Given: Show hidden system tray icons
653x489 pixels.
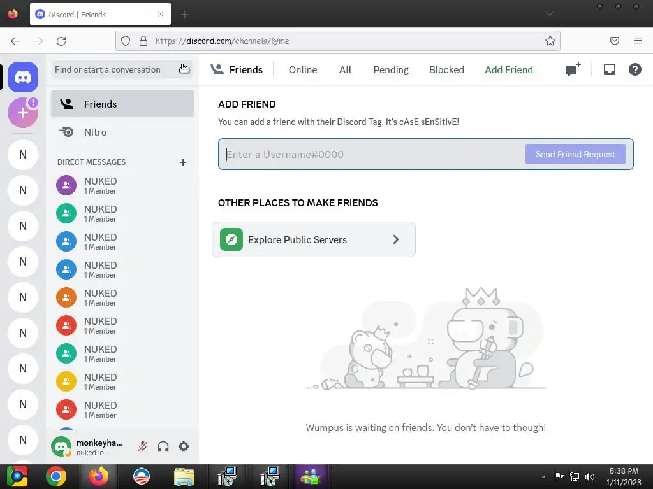Looking at the screenshot, I should (543, 477).
